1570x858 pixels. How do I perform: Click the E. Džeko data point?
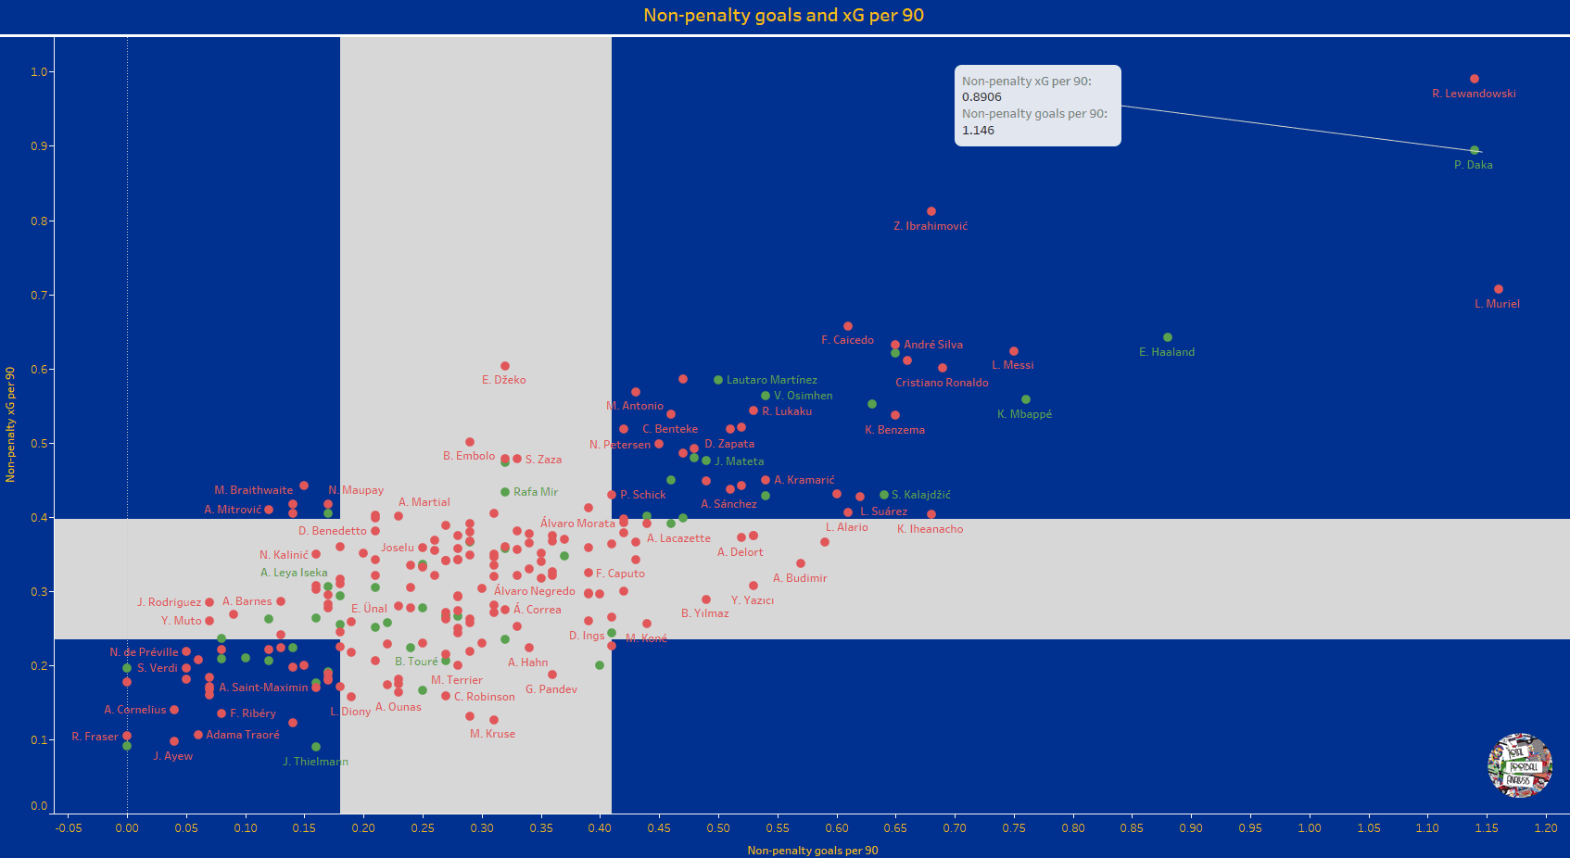click(505, 366)
